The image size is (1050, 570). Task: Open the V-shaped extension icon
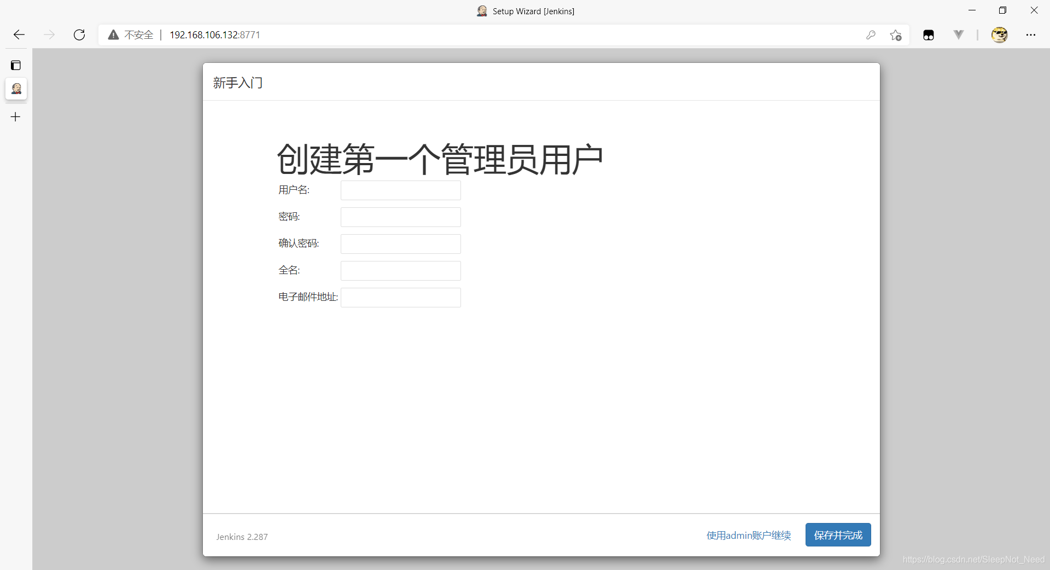click(x=959, y=35)
